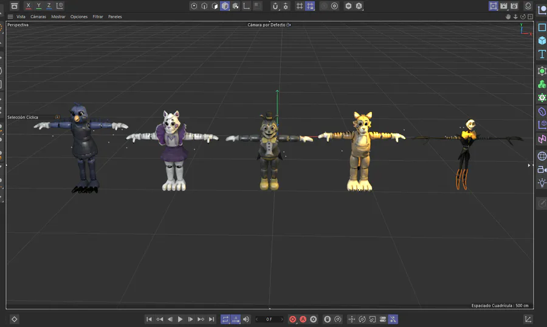Screen dimensions: 547x327
Task: Open environment globe icon
Action: click(x=542, y=156)
